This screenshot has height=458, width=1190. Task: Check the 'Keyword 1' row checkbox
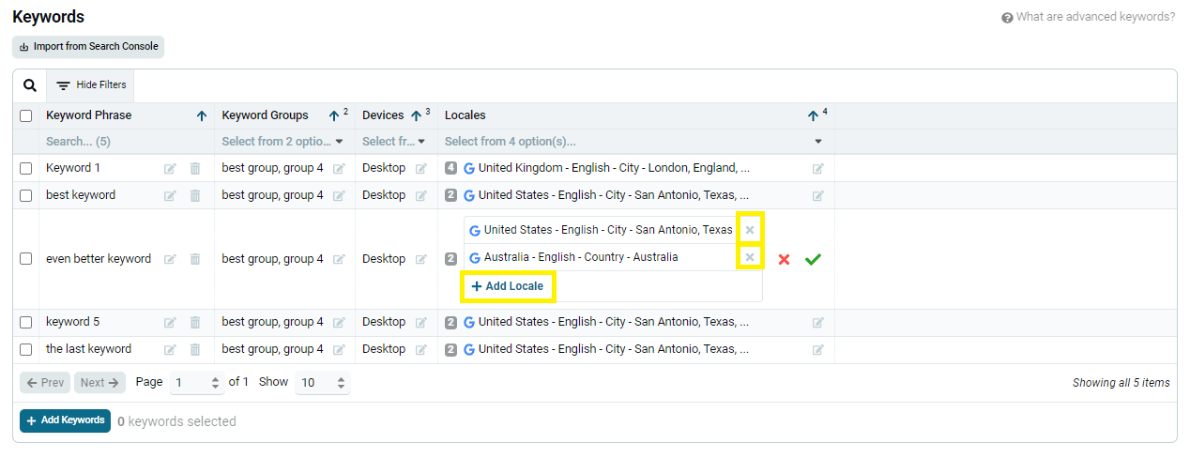point(26,168)
